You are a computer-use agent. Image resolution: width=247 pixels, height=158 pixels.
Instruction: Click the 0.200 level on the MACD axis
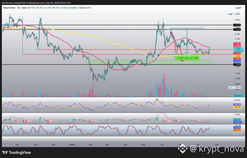point(237,115)
